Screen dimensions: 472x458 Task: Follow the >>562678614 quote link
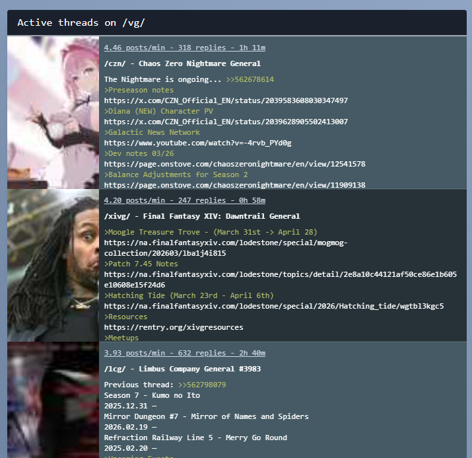pyautogui.click(x=250, y=79)
